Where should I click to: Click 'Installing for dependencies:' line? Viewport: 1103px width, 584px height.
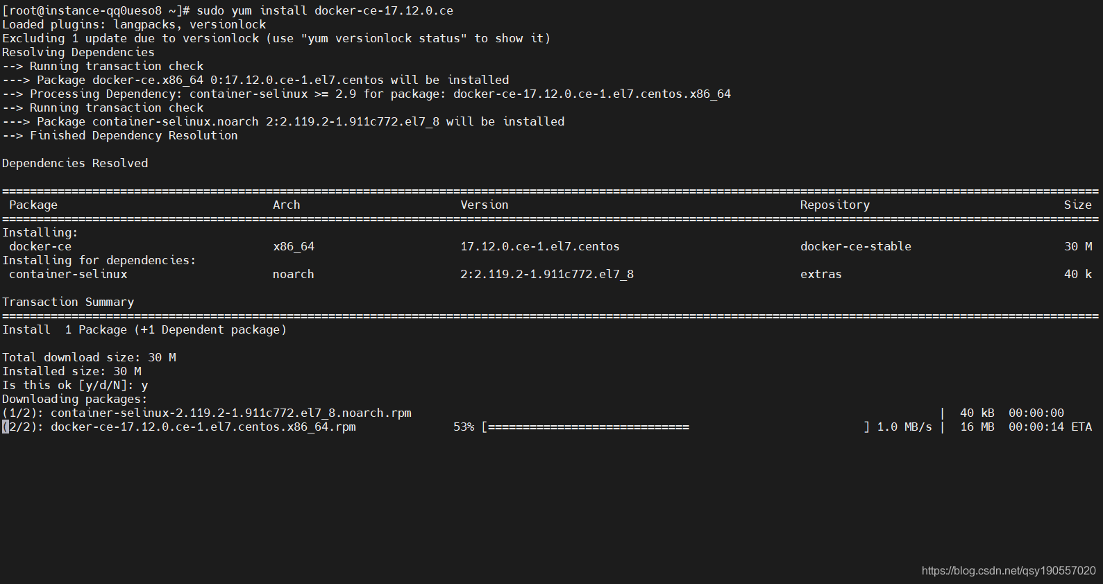[x=99, y=260]
